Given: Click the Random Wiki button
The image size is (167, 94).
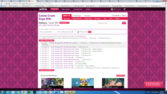Looking at the screenshot, I should (x=121, y=75).
